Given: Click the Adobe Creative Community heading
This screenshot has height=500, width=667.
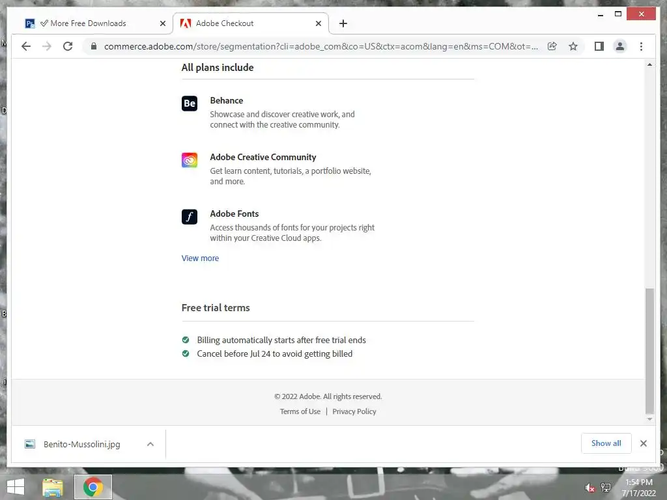Looking at the screenshot, I should [263, 158].
